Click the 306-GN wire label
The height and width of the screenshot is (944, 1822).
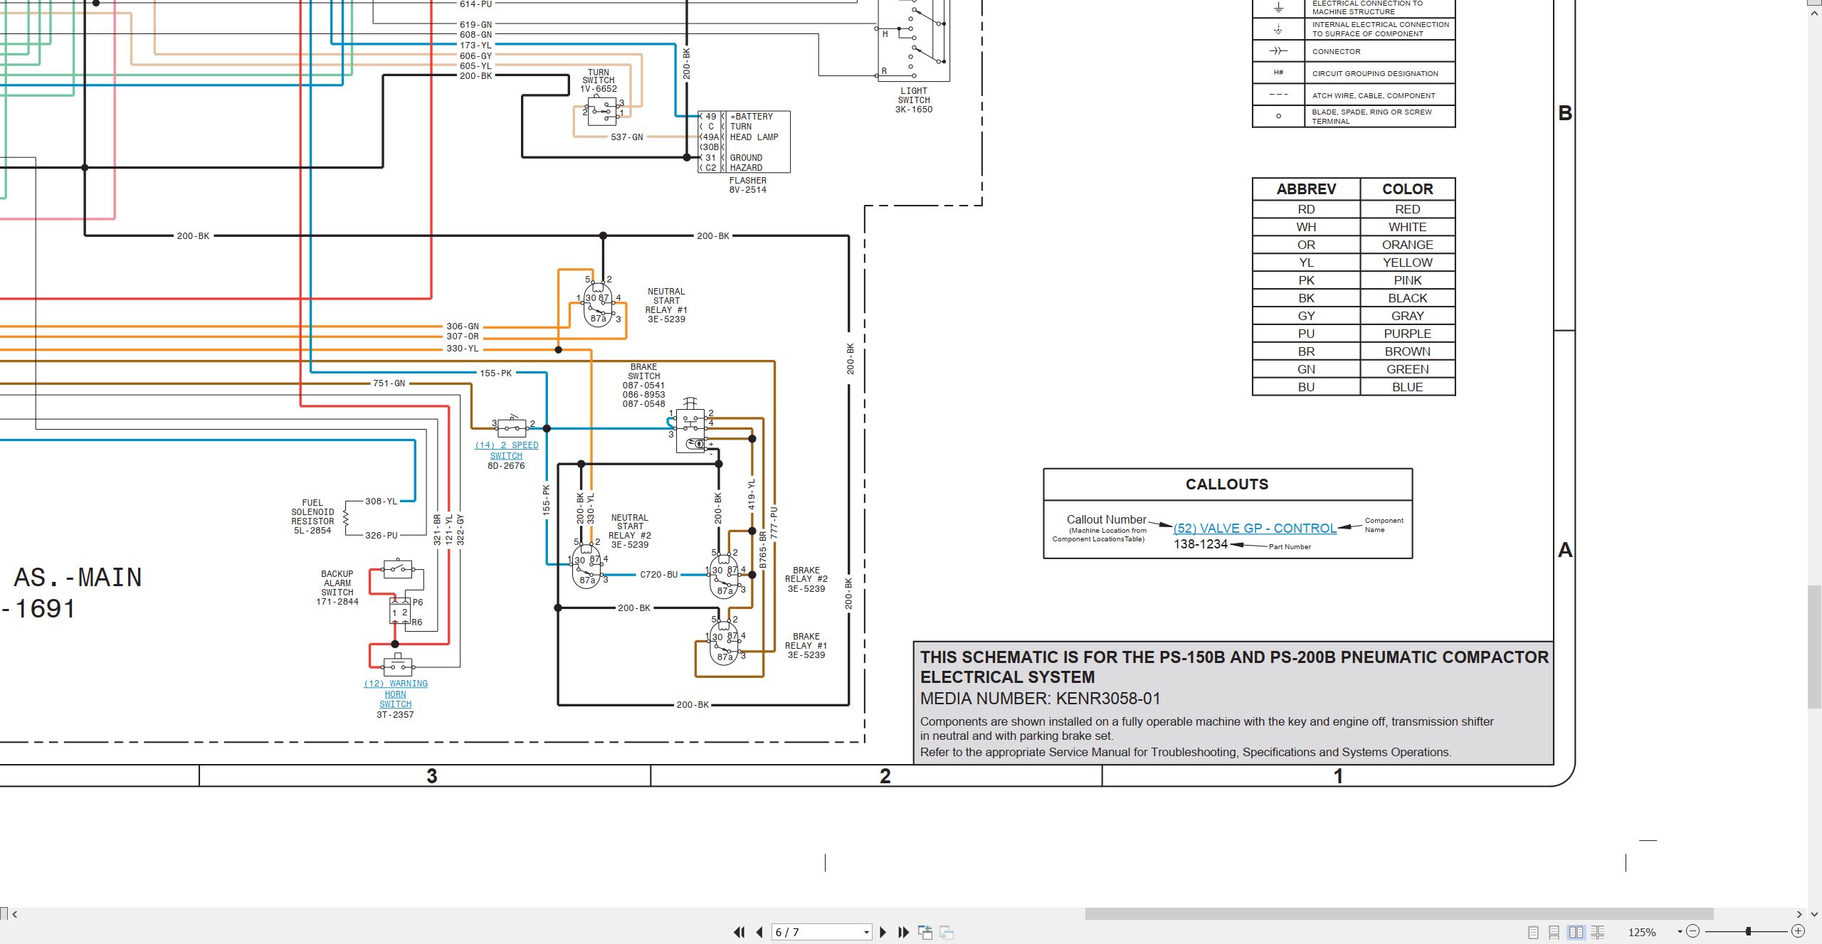[x=463, y=327]
